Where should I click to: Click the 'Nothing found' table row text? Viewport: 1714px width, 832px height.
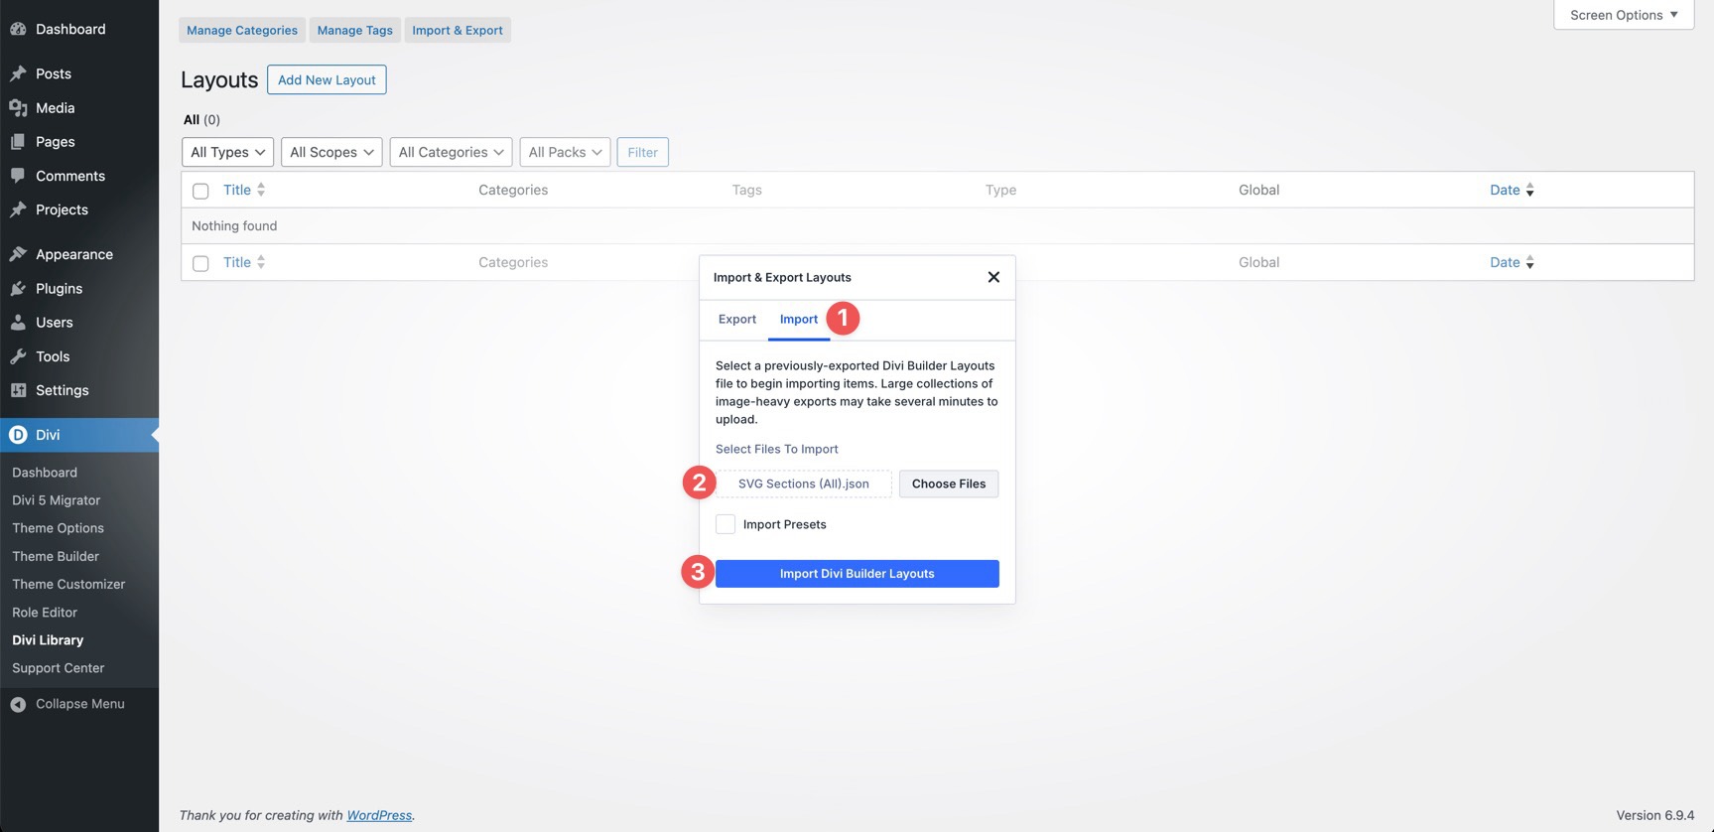click(x=234, y=225)
